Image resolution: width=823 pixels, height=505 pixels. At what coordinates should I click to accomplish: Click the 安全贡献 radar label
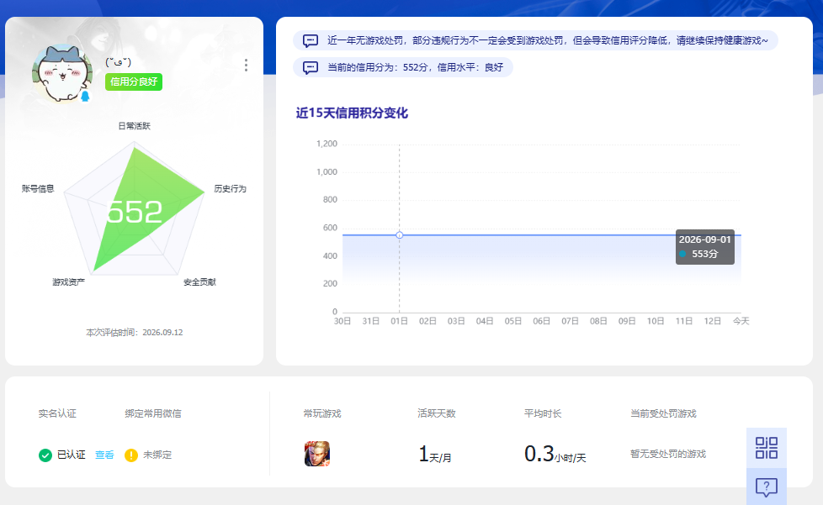(199, 281)
